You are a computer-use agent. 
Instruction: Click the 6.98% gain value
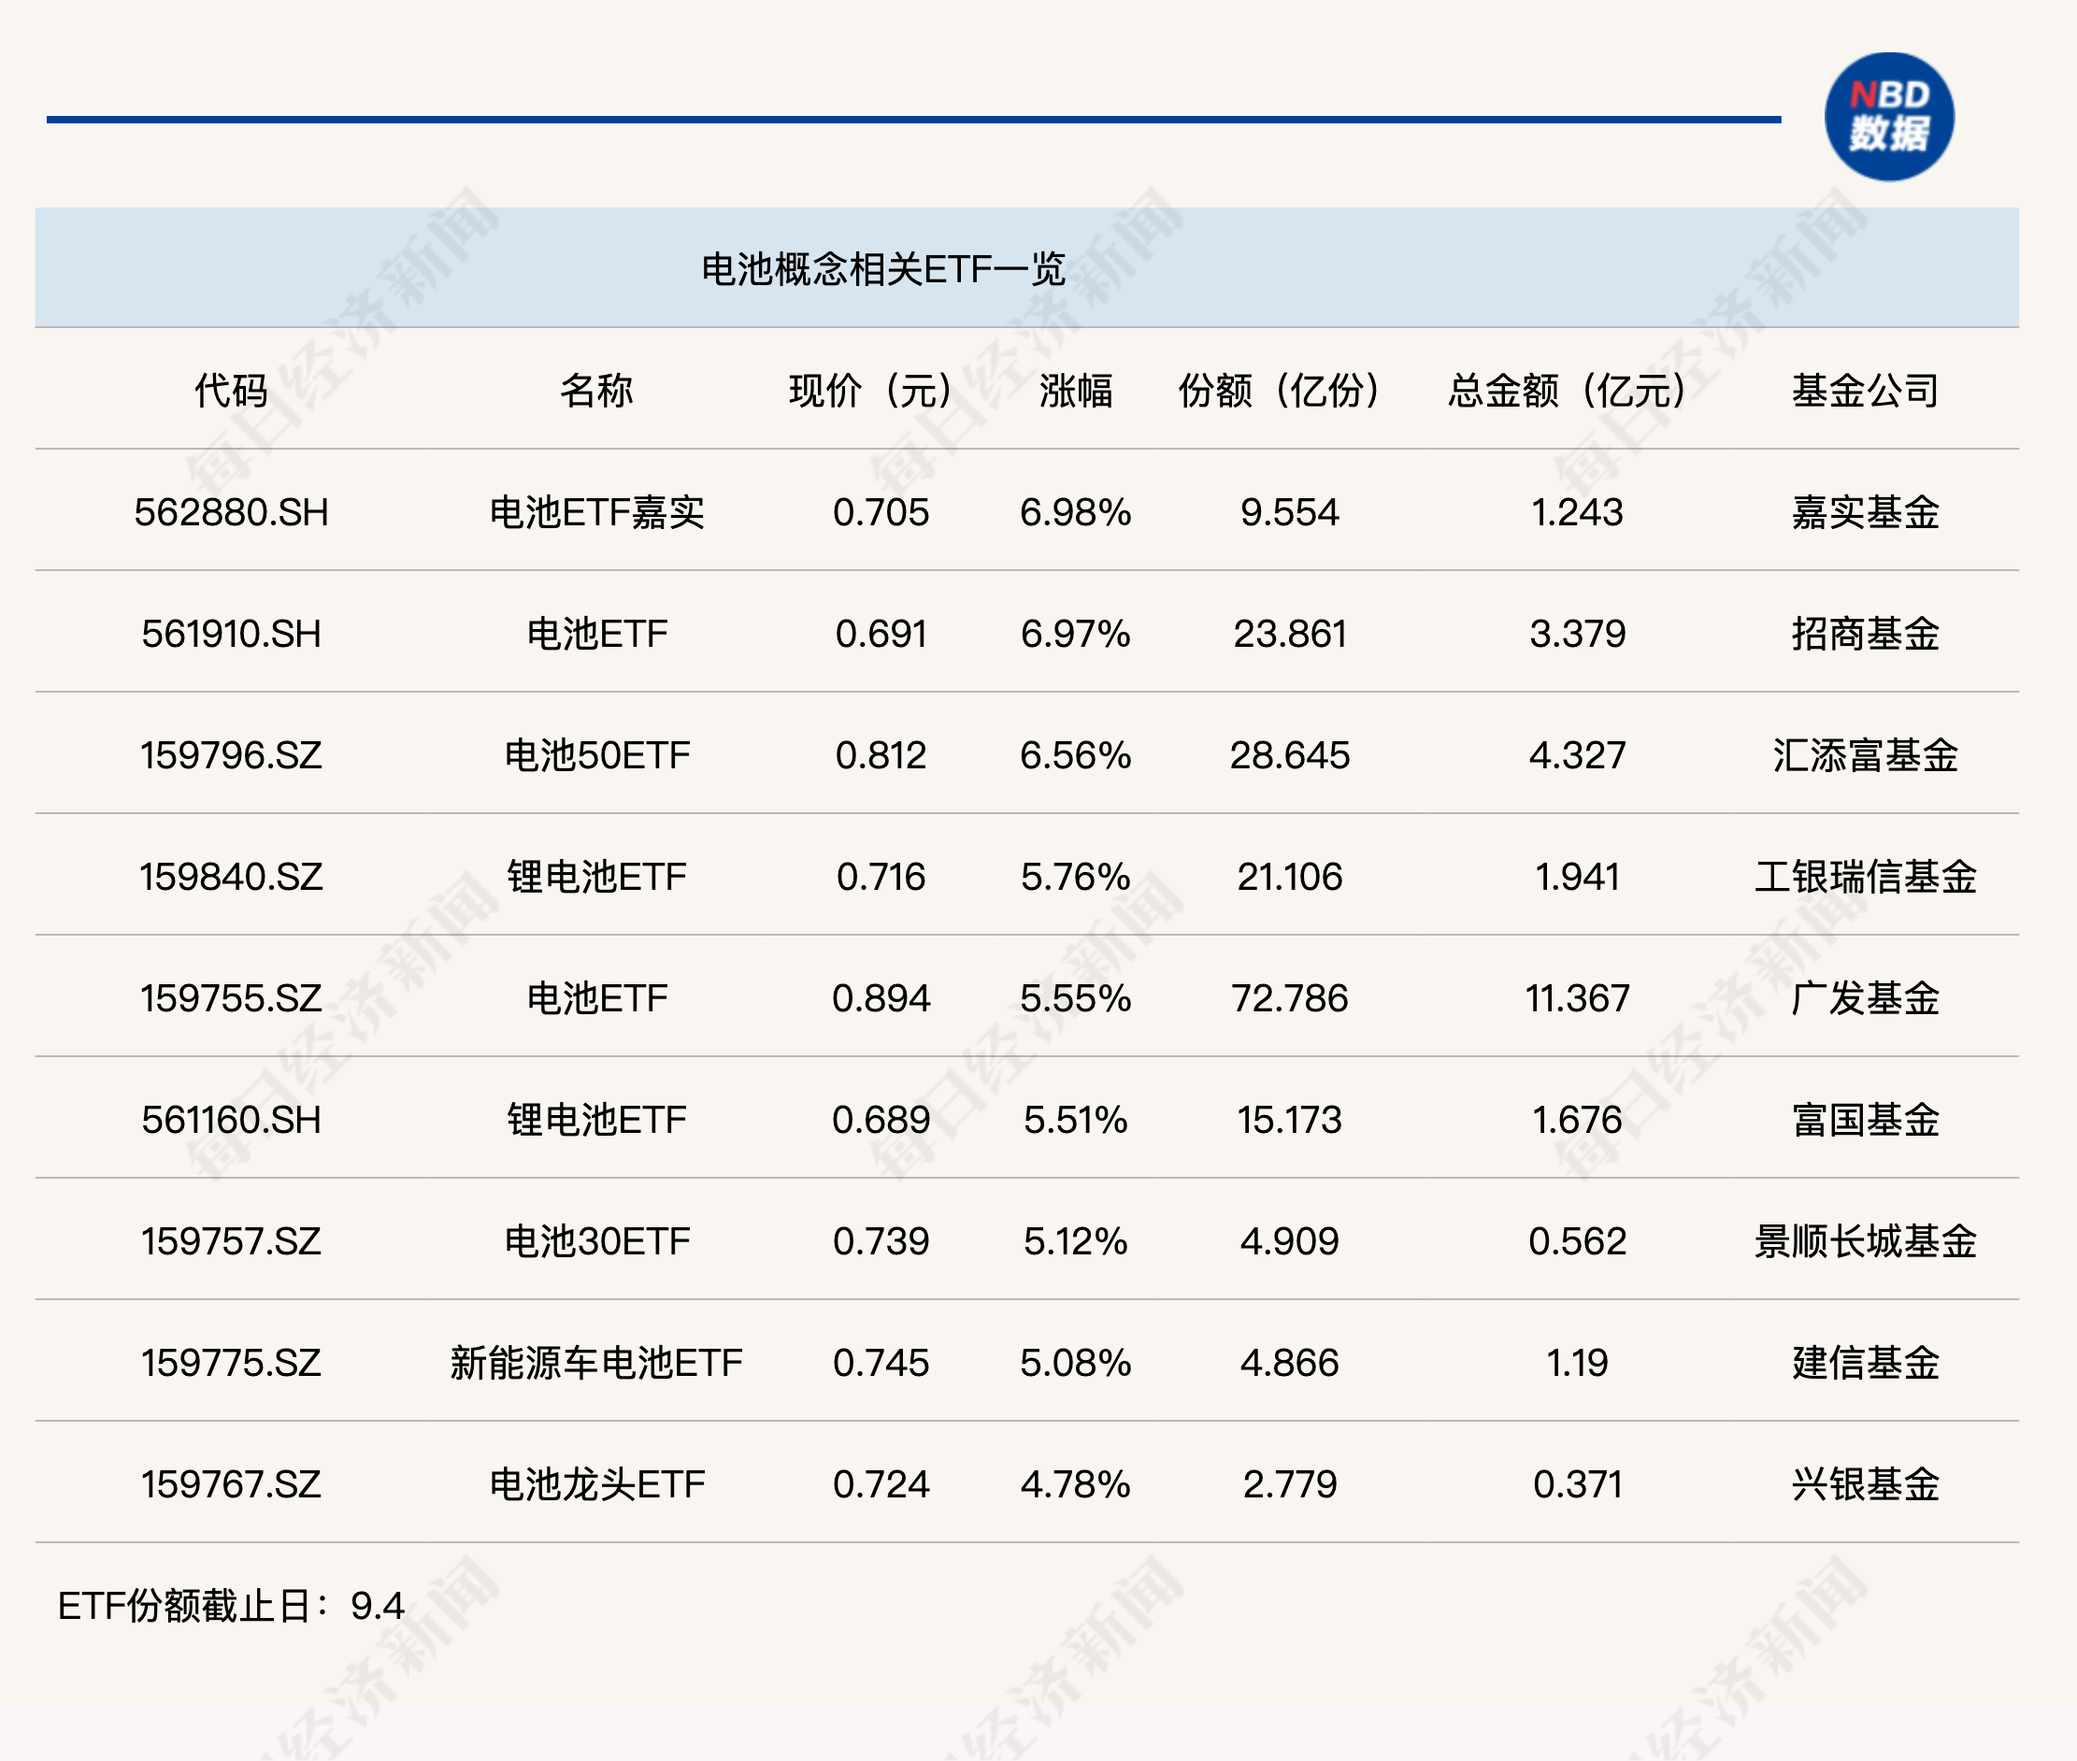click(1075, 512)
